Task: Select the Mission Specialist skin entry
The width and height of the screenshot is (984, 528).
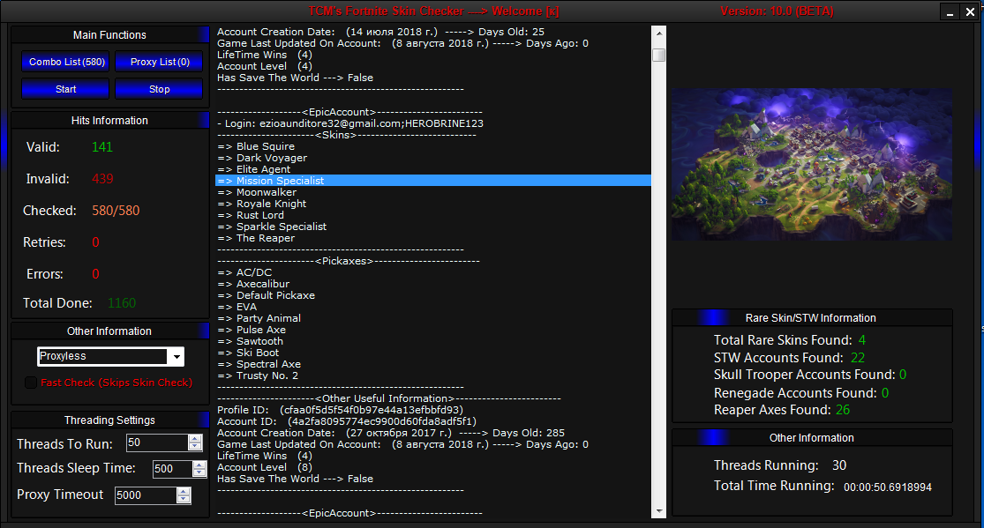Action: pos(280,181)
